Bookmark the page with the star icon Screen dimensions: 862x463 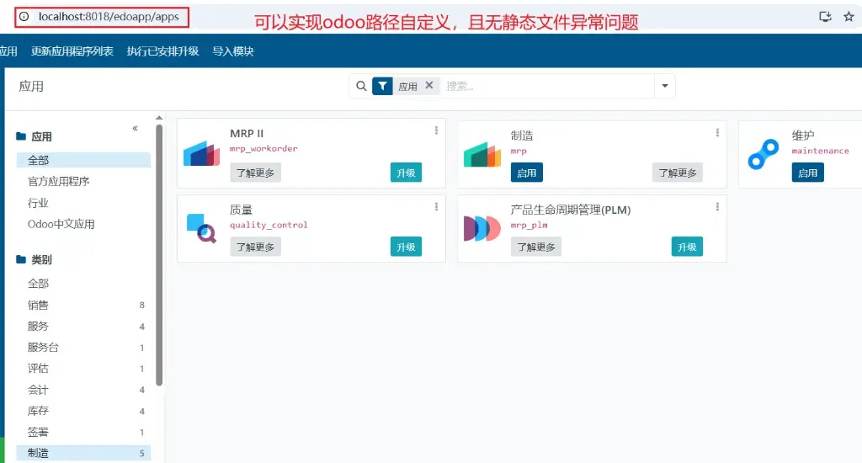[849, 17]
